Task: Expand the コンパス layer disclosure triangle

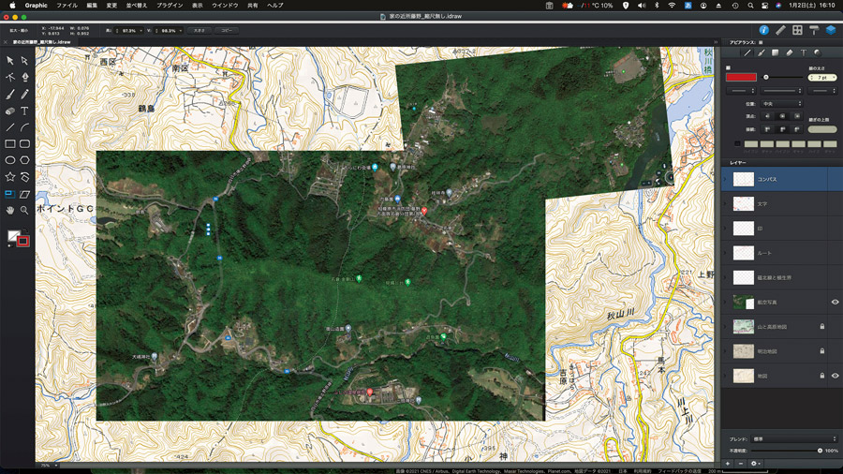Action: click(x=726, y=178)
